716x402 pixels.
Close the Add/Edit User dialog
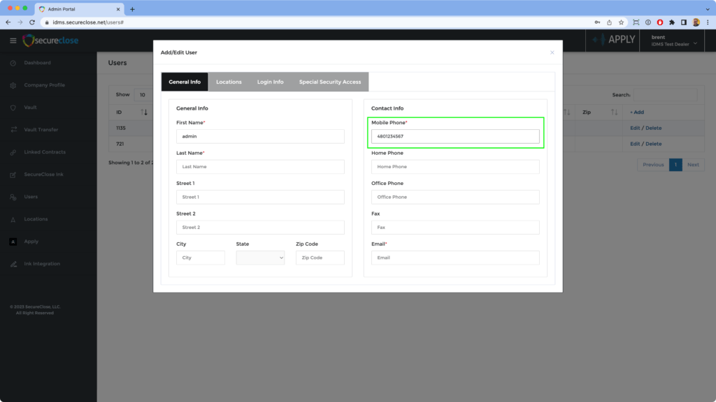[x=552, y=52]
